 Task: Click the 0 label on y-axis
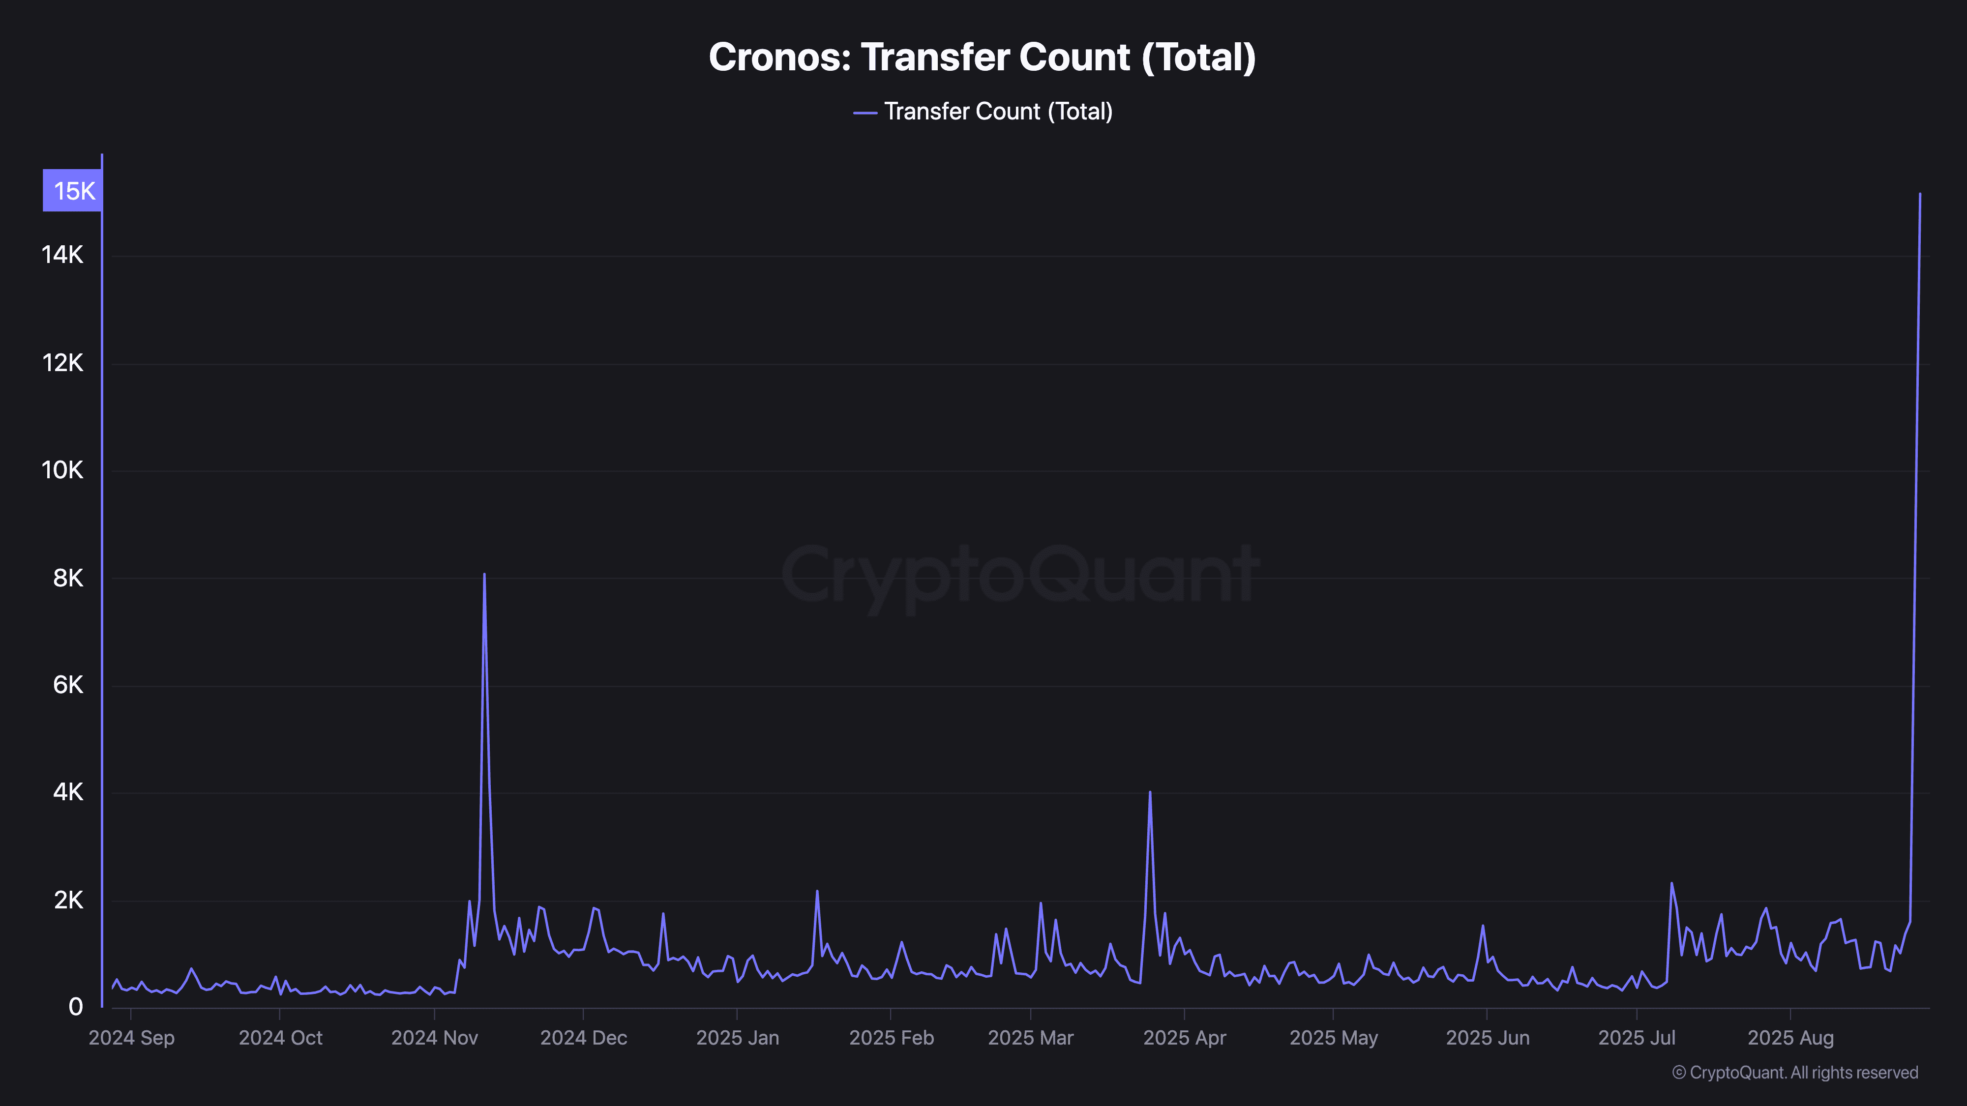(76, 1008)
